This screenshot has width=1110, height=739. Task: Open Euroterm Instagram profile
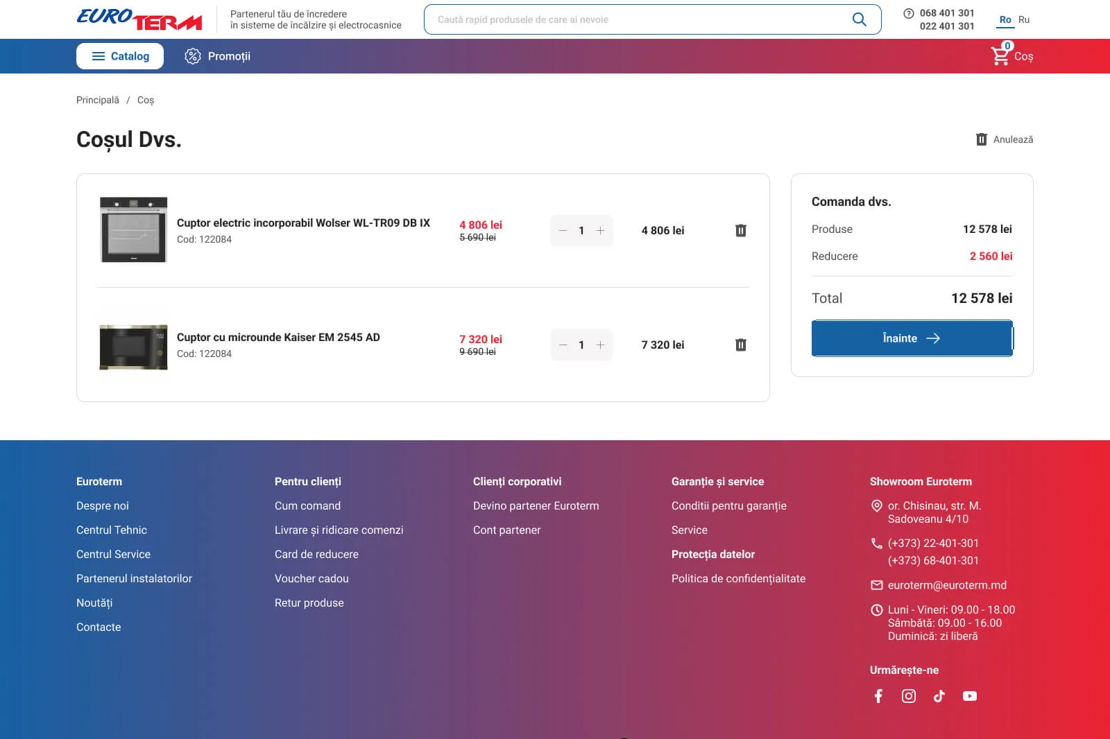(909, 696)
